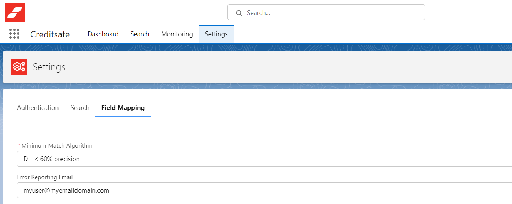Click into the Error Reporting Email field
512x204 pixels.
click(x=264, y=190)
